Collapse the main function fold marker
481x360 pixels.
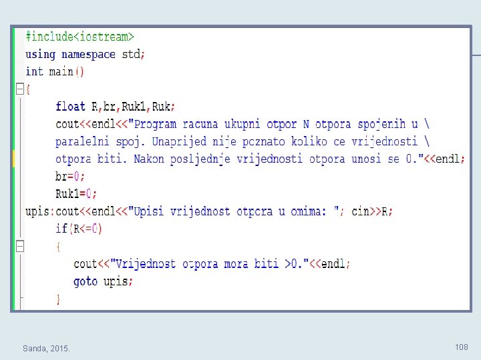point(20,89)
